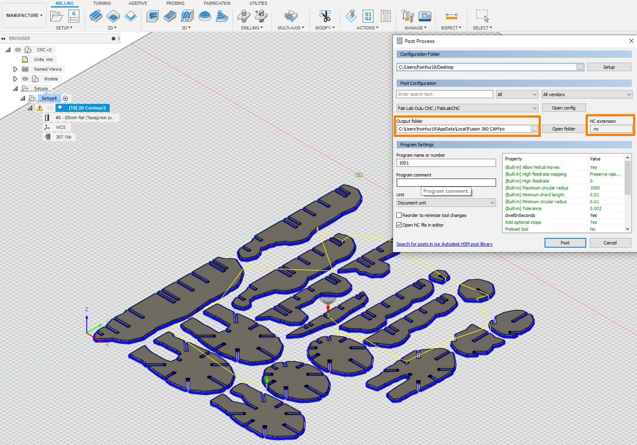The height and width of the screenshot is (445, 637).
Task: Check Reorder to minimize tool changes
Action: (399, 215)
